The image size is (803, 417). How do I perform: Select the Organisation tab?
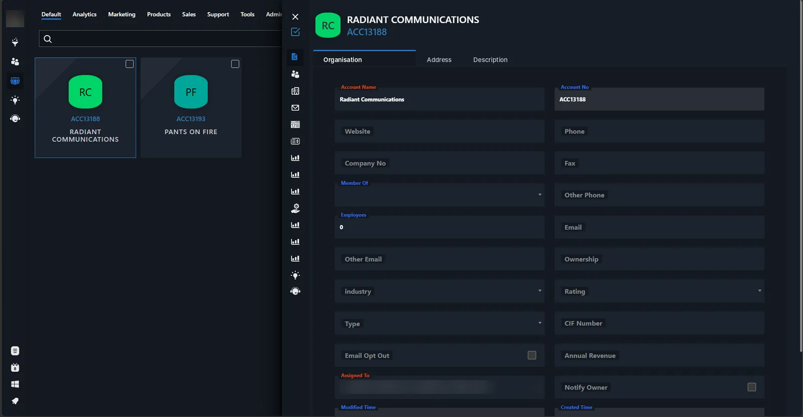click(364, 59)
